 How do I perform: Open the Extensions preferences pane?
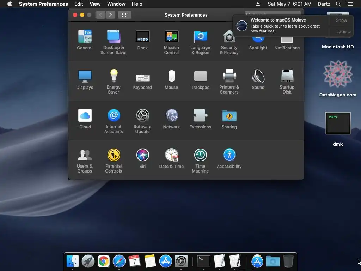click(x=200, y=119)
